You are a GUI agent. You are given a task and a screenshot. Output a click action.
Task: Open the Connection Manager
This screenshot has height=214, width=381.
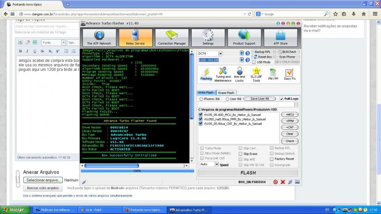172,38
